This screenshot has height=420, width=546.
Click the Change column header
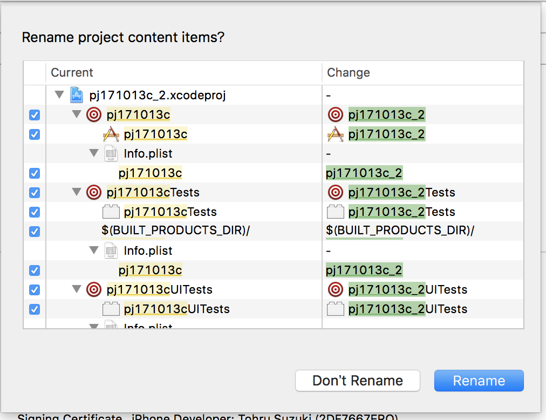[x=423, y=72]
